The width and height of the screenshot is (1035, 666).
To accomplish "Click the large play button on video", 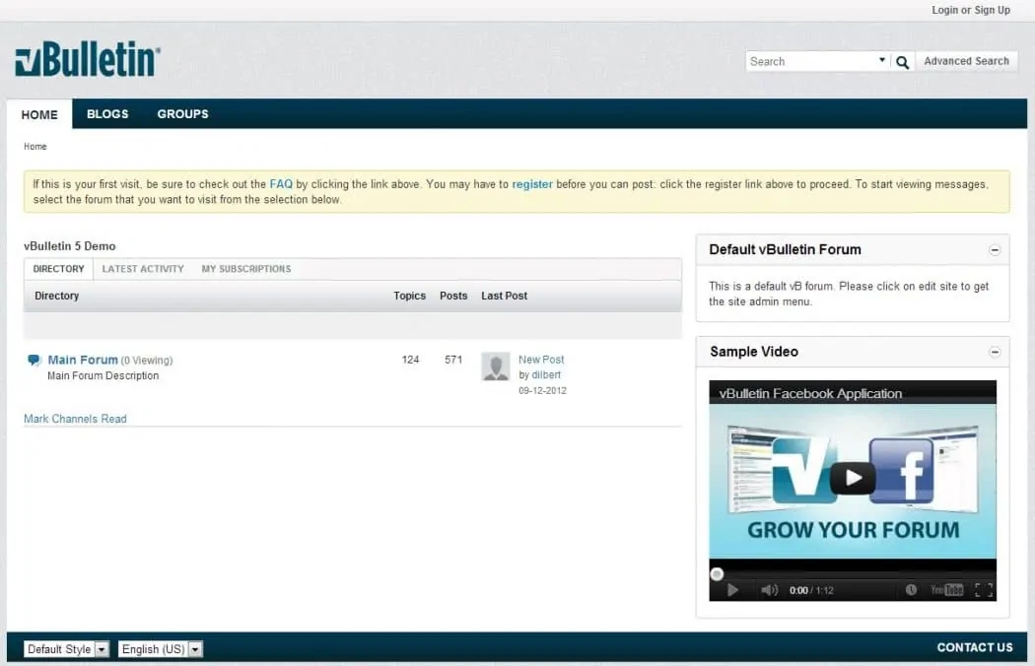I will click(x=853, y=478).
